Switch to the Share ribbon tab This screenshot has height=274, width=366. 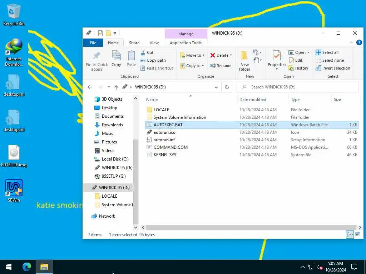pyautogui.click(x=134, y=43)
